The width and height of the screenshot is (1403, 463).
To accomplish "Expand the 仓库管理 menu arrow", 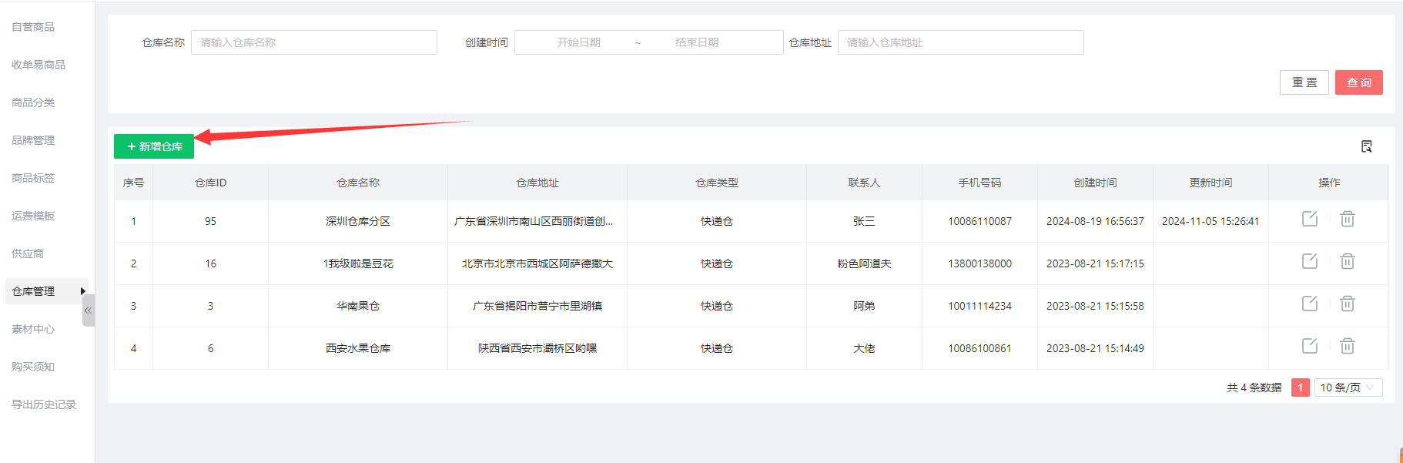I will point(82,291).
